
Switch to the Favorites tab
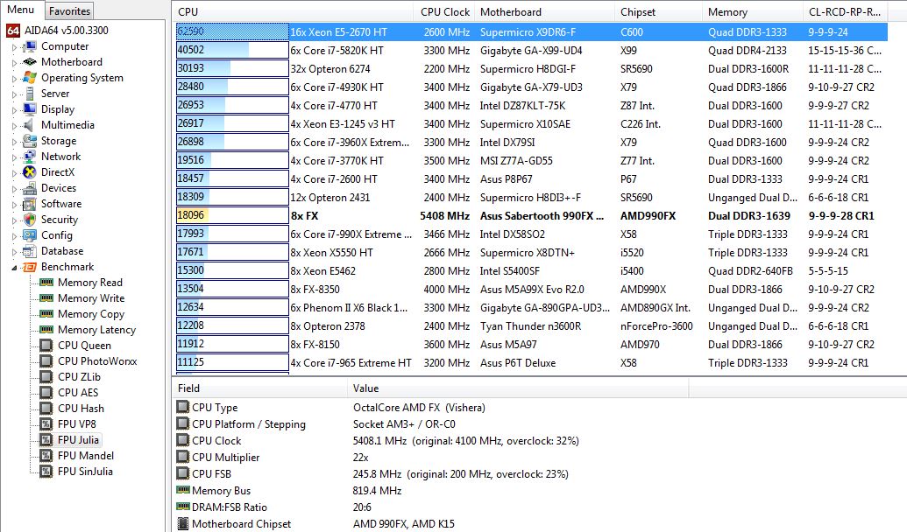tap(69, 11)
